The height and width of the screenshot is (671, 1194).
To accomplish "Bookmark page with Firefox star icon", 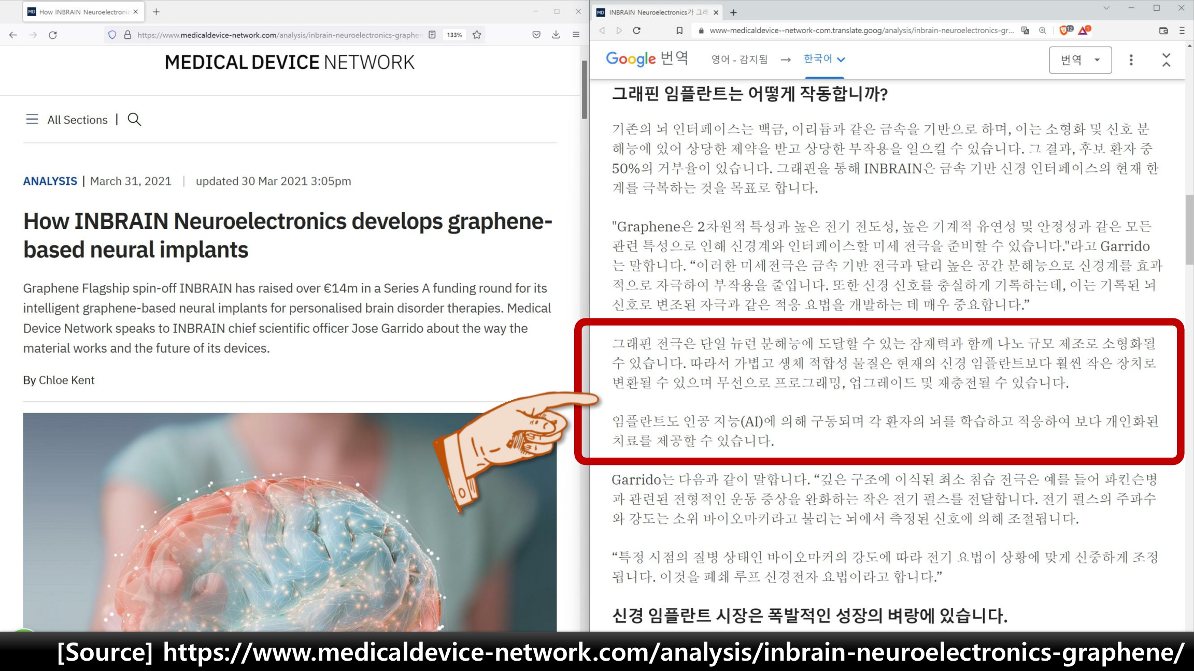I will [x=477, y=35].
